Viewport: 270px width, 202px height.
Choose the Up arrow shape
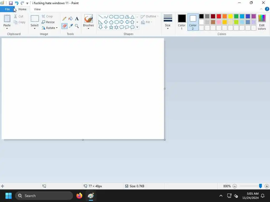point(132,22)
